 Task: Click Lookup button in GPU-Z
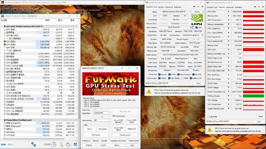point(197,12)
